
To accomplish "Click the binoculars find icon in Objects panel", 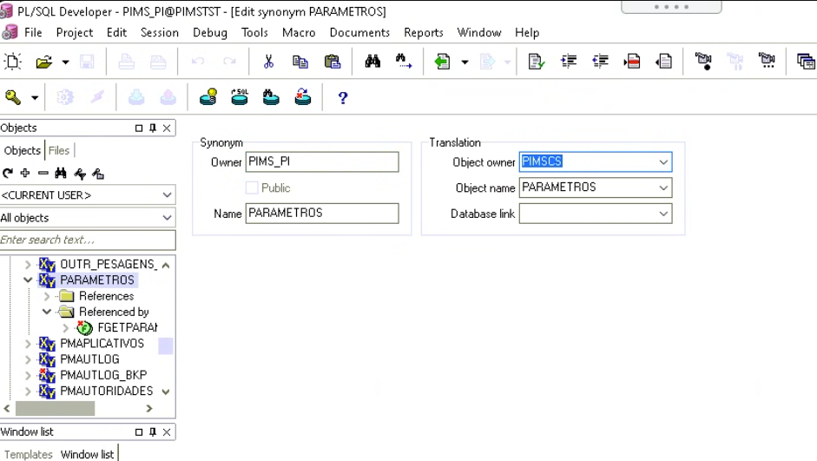I will pyautogui.click(x=61, y=173).
